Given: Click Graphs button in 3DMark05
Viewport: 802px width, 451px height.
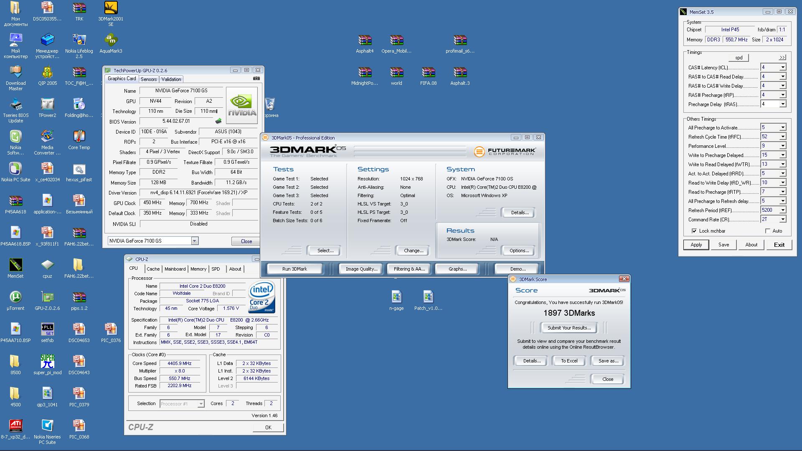Looking at the screenshot, I should pyautogui.click(x=457, y=269).
